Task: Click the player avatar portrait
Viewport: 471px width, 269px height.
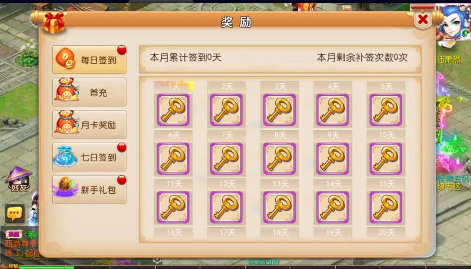Action: click(x=453, y=23)
